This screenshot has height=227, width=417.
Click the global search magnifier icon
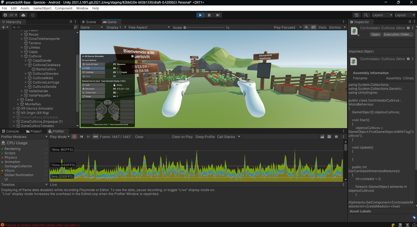point(366,15)
